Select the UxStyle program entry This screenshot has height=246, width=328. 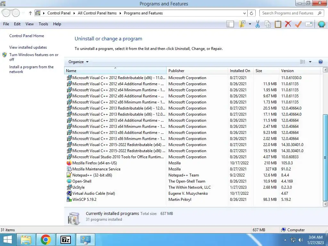tap(193, 187)
